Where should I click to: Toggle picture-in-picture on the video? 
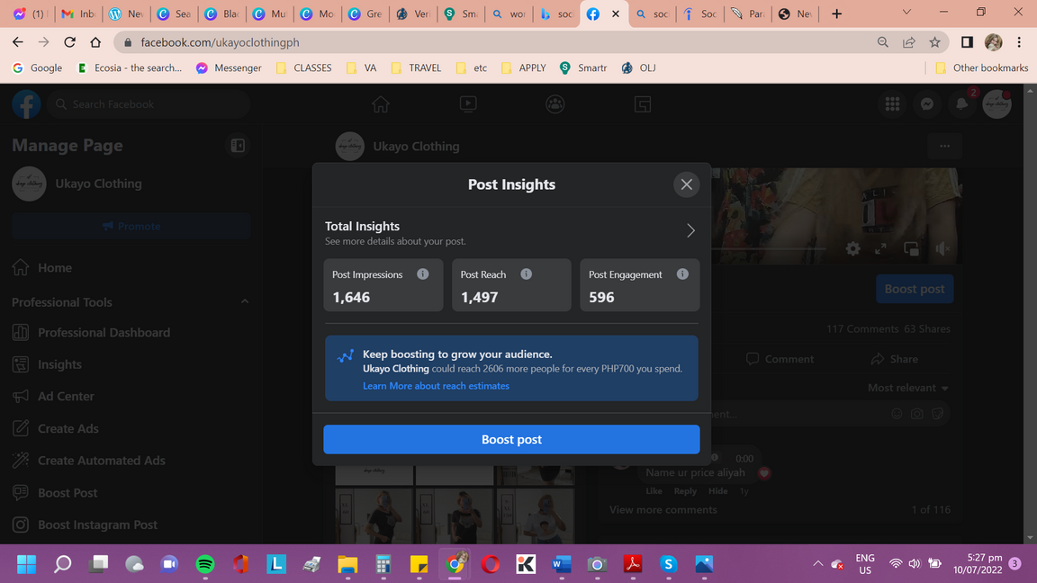pyautogui.click(x=911, y=248)
